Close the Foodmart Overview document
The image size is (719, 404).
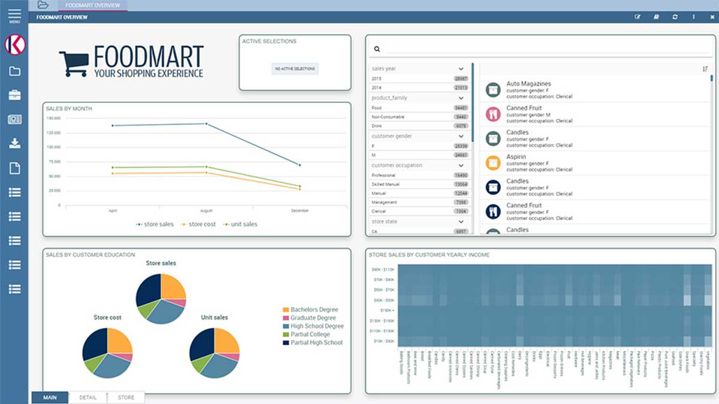(712, 17)
